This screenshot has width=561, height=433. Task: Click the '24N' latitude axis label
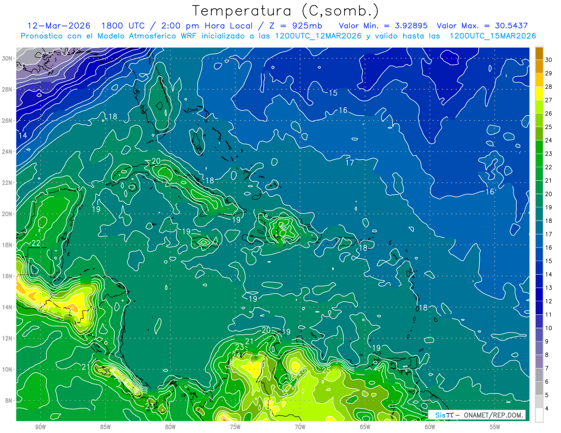[7, 151]
